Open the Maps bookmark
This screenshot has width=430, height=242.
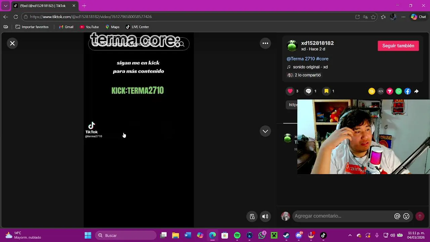(x=112, y=27)
